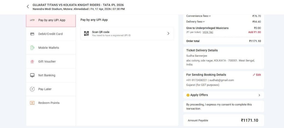Click the Debit/Credit Card icon

pyautogui.click(x=32, y=34)
